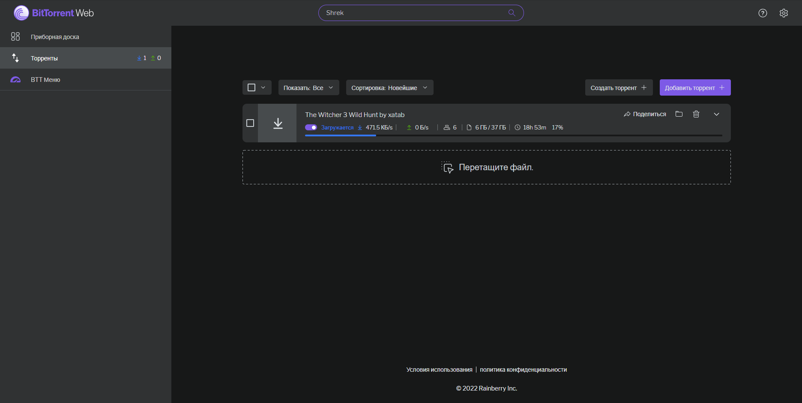The height and width of the screenshot is (403, 802).
Task: Open the settings gear icon
Action: tap(784, 13)
